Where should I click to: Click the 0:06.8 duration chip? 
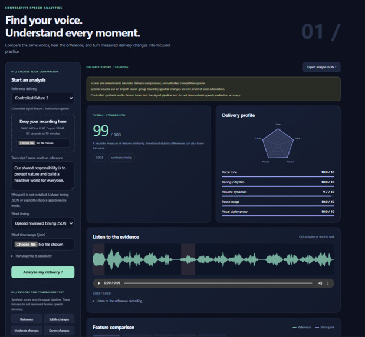[100, 158]
